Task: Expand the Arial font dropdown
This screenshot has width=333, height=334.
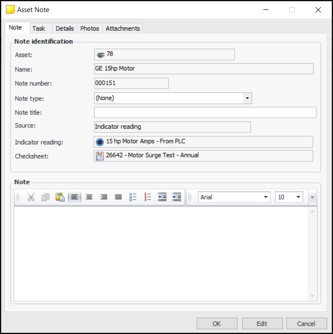Action: pyautogui.click(x=266, y=197)
